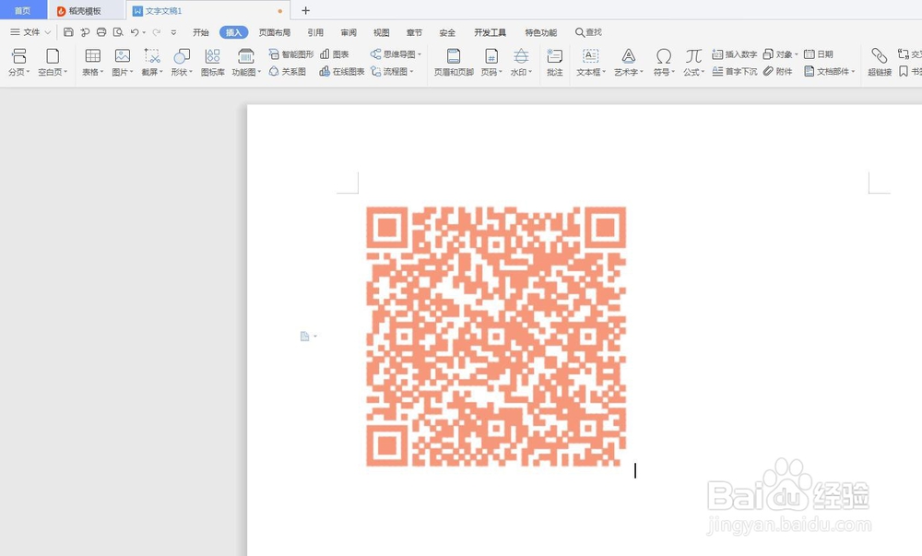Screen dimensions: 922x556
Task: Open the 图片 dropdown arrow
Action: (x=131, y=72)
